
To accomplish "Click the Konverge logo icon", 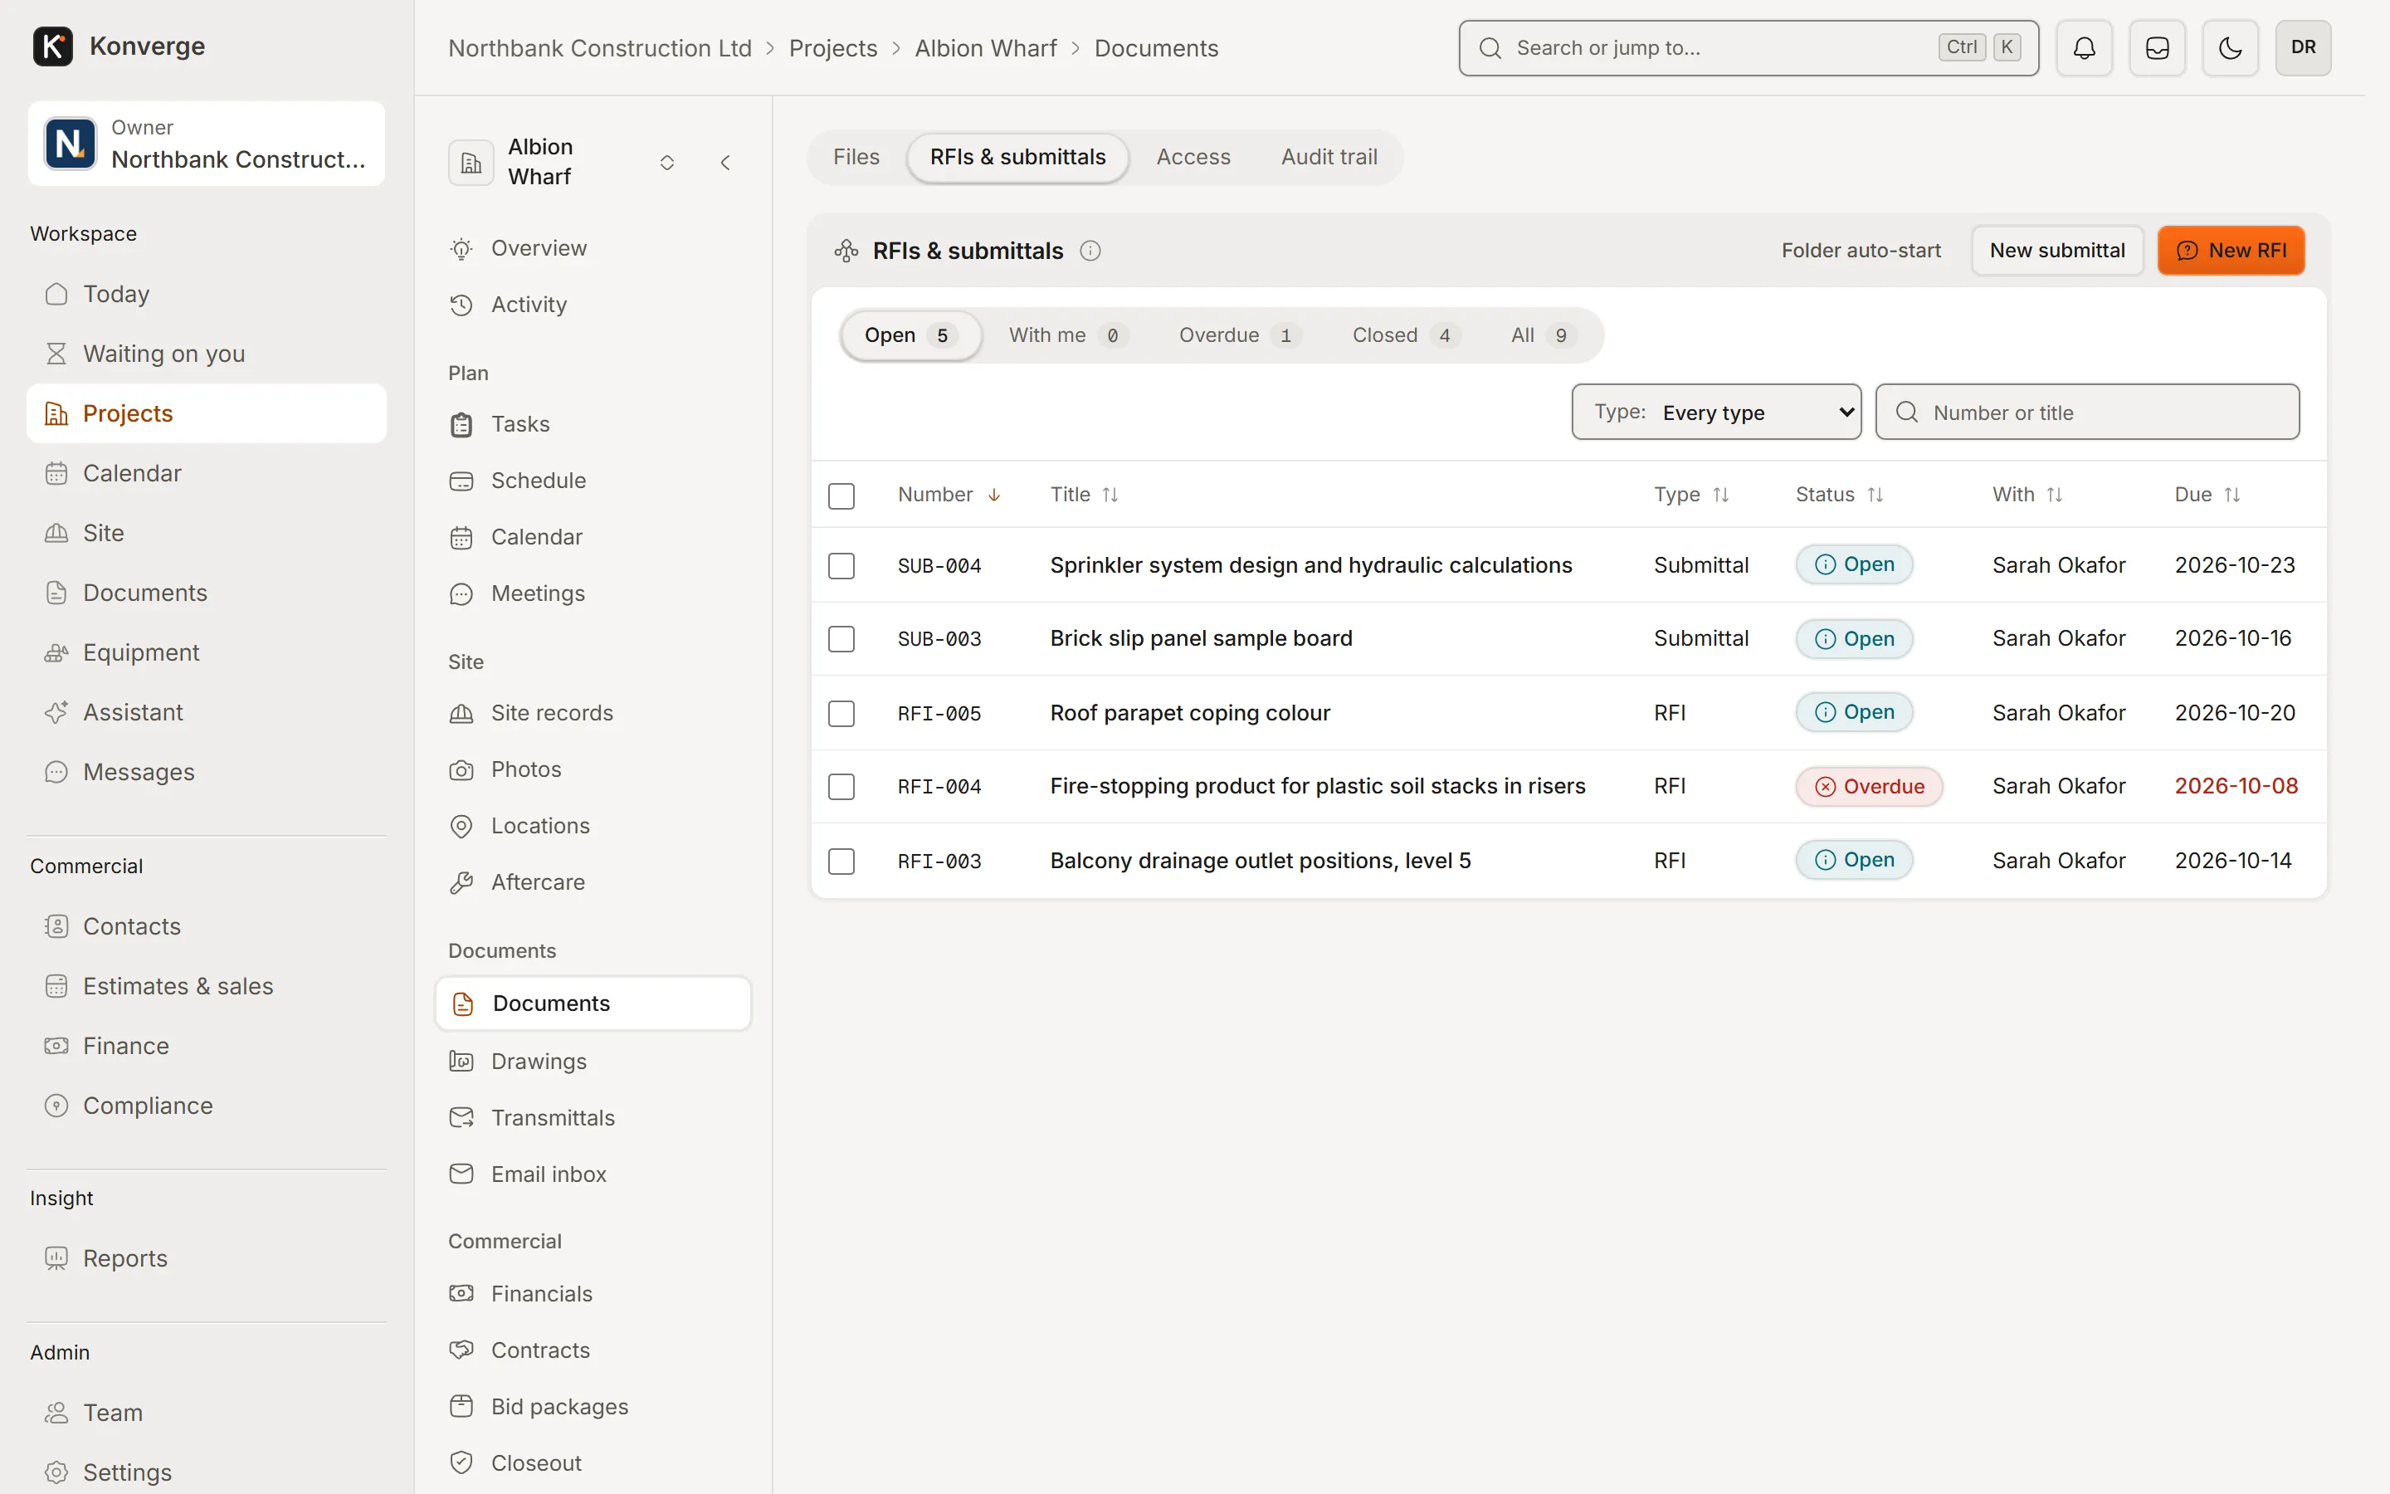I will pyautogui.click(x=52, y=46).
